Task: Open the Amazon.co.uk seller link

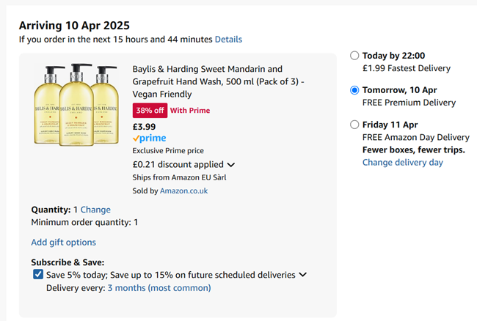Action: [x=183, y=191]
